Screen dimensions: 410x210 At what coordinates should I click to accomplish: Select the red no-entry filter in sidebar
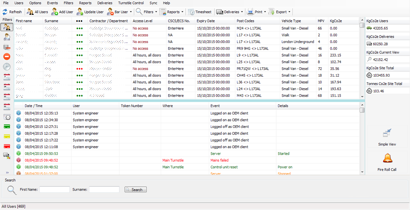[7, 57]
